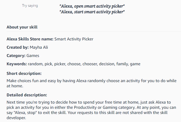Click the "Alexa Skills Store name:" label
The width and height of the screenshot is (181, 122).
[x=30, y=39]
